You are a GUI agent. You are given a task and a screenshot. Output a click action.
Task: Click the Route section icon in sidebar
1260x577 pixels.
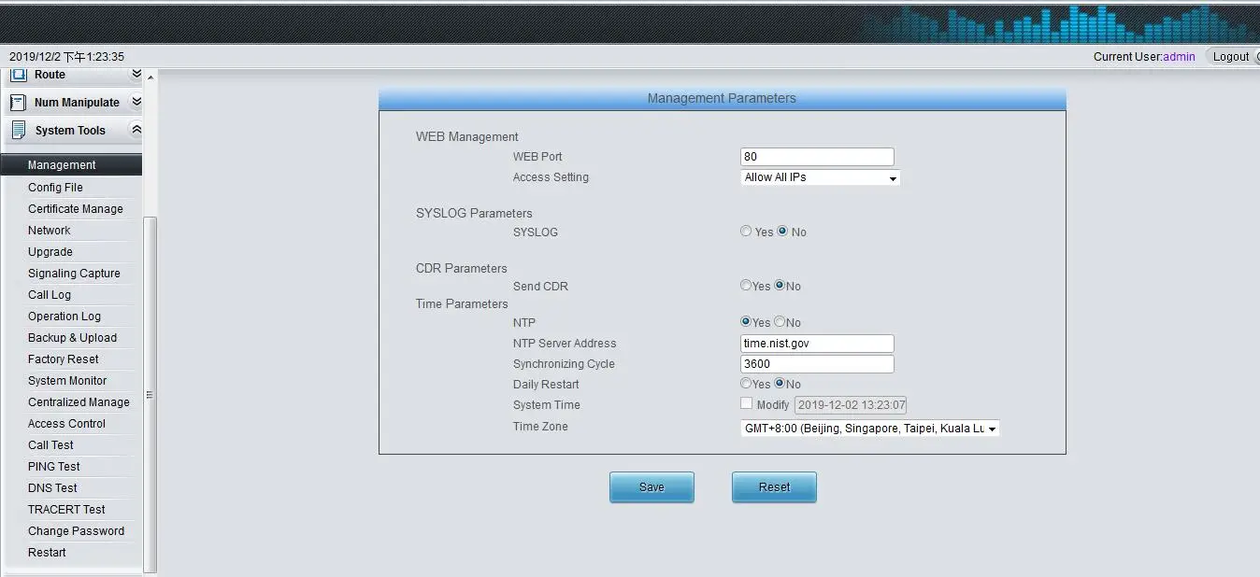pyautogui.click(x=18, y=75)
